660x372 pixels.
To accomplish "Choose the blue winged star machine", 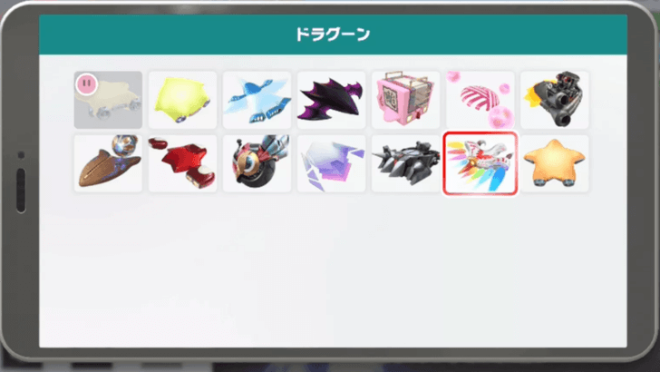I will 257,100.
